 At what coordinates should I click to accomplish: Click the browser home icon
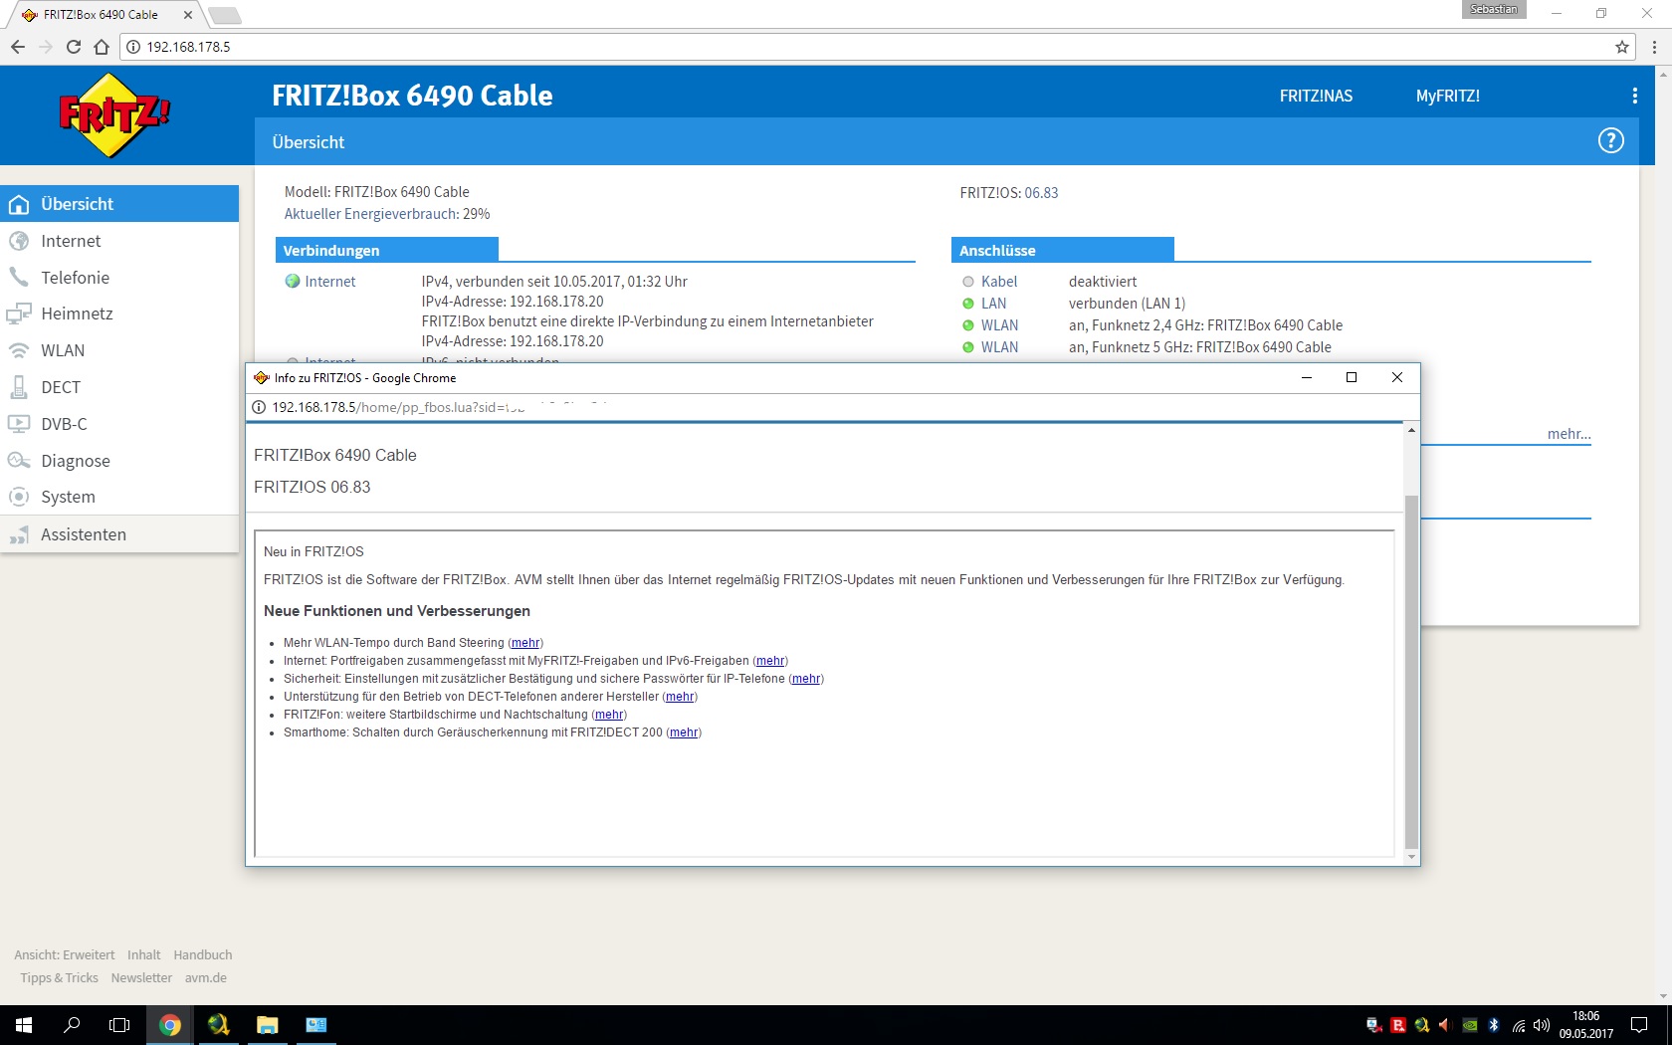(x=102, y=47)
